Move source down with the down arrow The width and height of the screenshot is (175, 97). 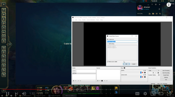click(x=107, y=81)
